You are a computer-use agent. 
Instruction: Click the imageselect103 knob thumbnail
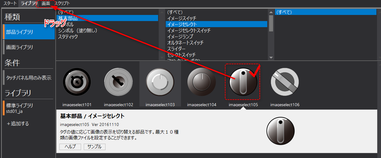pos(160,81)
